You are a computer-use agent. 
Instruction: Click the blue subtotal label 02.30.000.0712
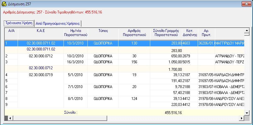point(41,68)
